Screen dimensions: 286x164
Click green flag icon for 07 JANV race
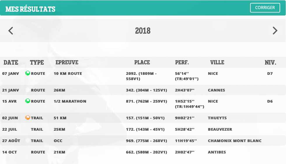pos(27,73)
